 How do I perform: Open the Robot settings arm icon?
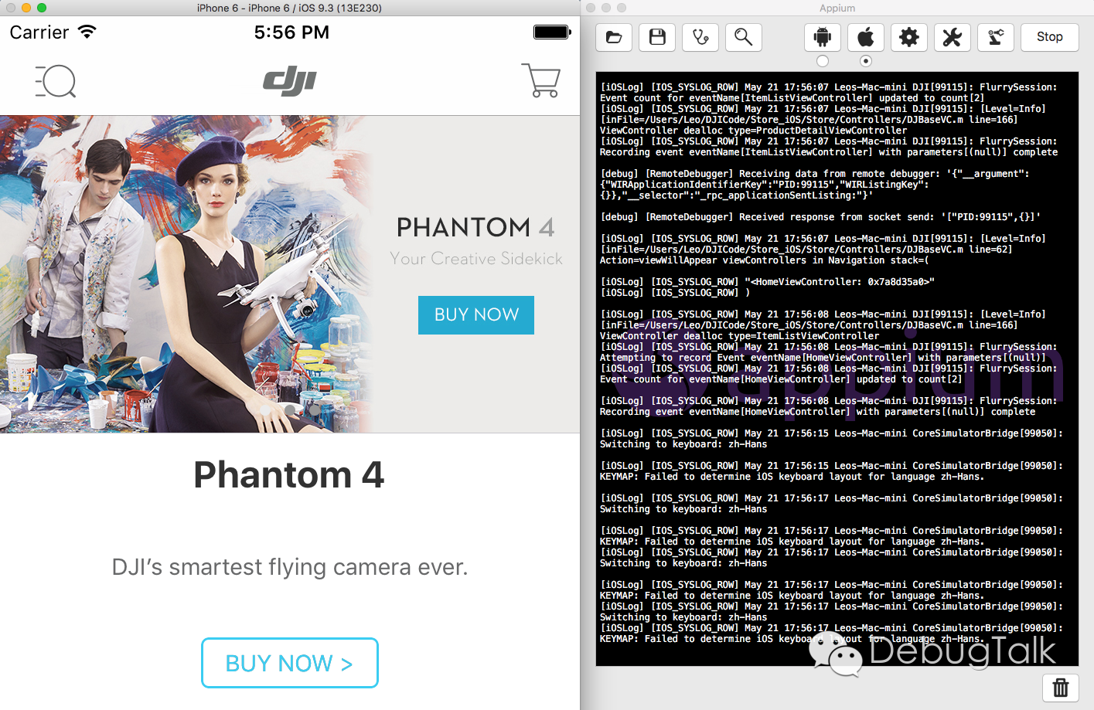tap(996, 37)
